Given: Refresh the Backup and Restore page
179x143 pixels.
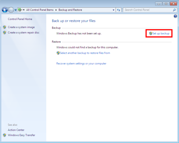Looking at the screenshot, I should click(x=119, y=10).
